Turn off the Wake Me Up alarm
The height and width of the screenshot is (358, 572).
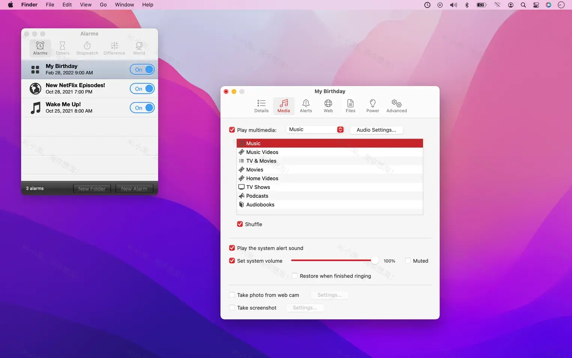coord(142,108)
